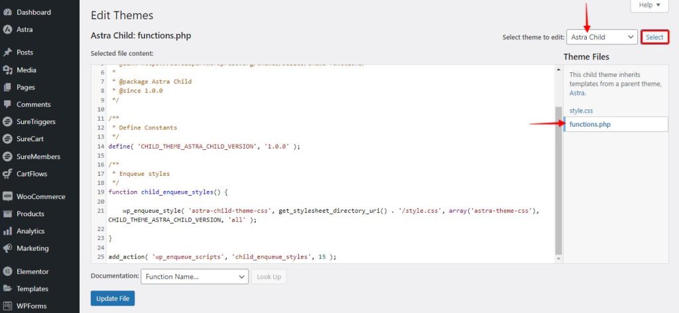Image resolution: width=679 pixels, height=313 pixels.
Task: Click the Templates folder icon
Action: 7,288
